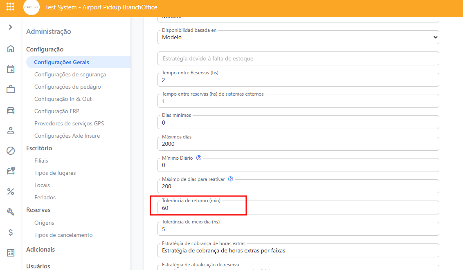The height and width of the screenshot is (270, 463).
Task: Open the percent discounts icon in the sidebar
Action: (x=11, y=192)
